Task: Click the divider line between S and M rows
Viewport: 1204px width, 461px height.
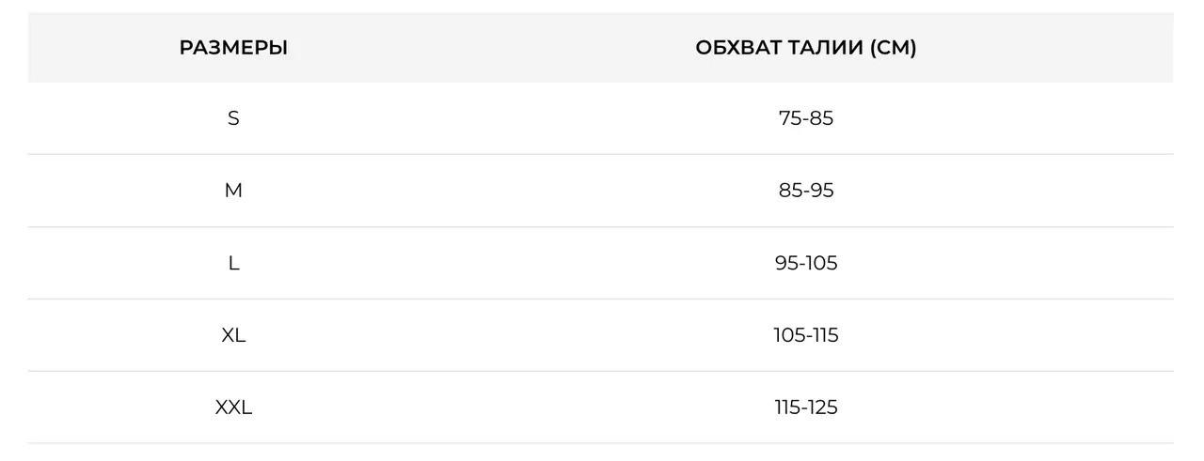Action: [x=601, y=154]
